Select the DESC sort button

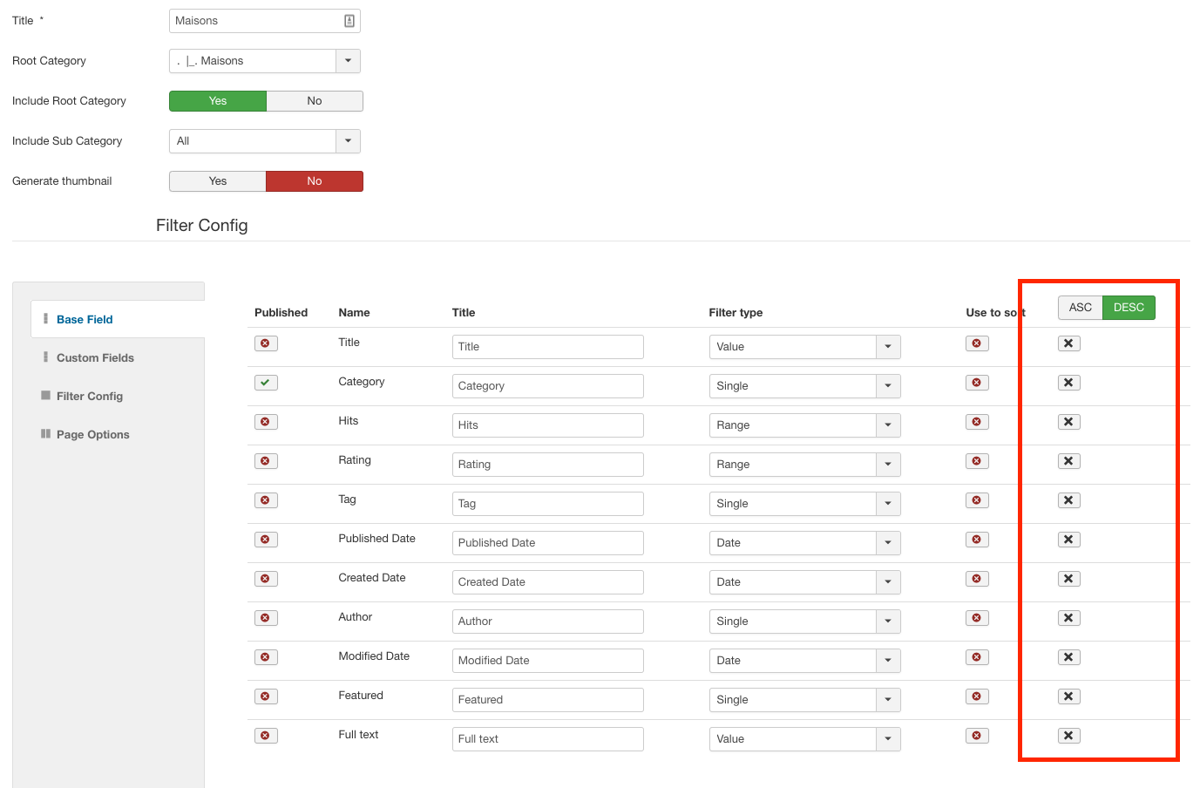tap(1129, 308)
